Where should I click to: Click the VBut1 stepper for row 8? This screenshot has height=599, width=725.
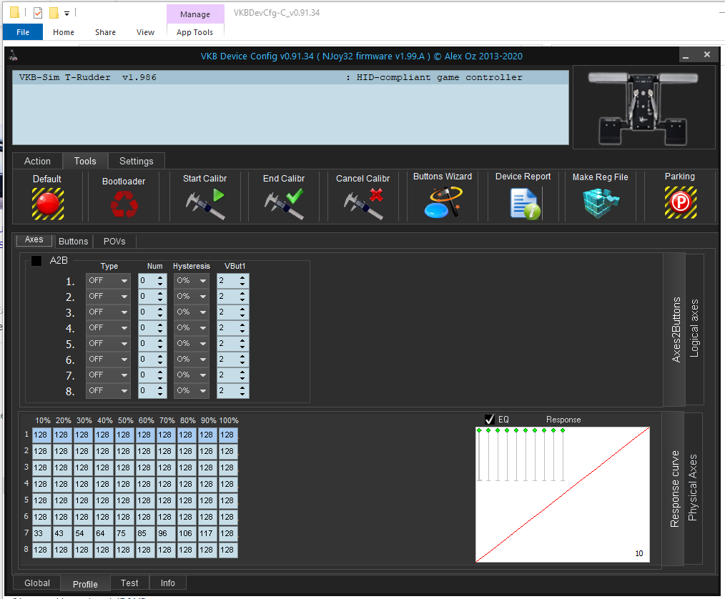242,390
